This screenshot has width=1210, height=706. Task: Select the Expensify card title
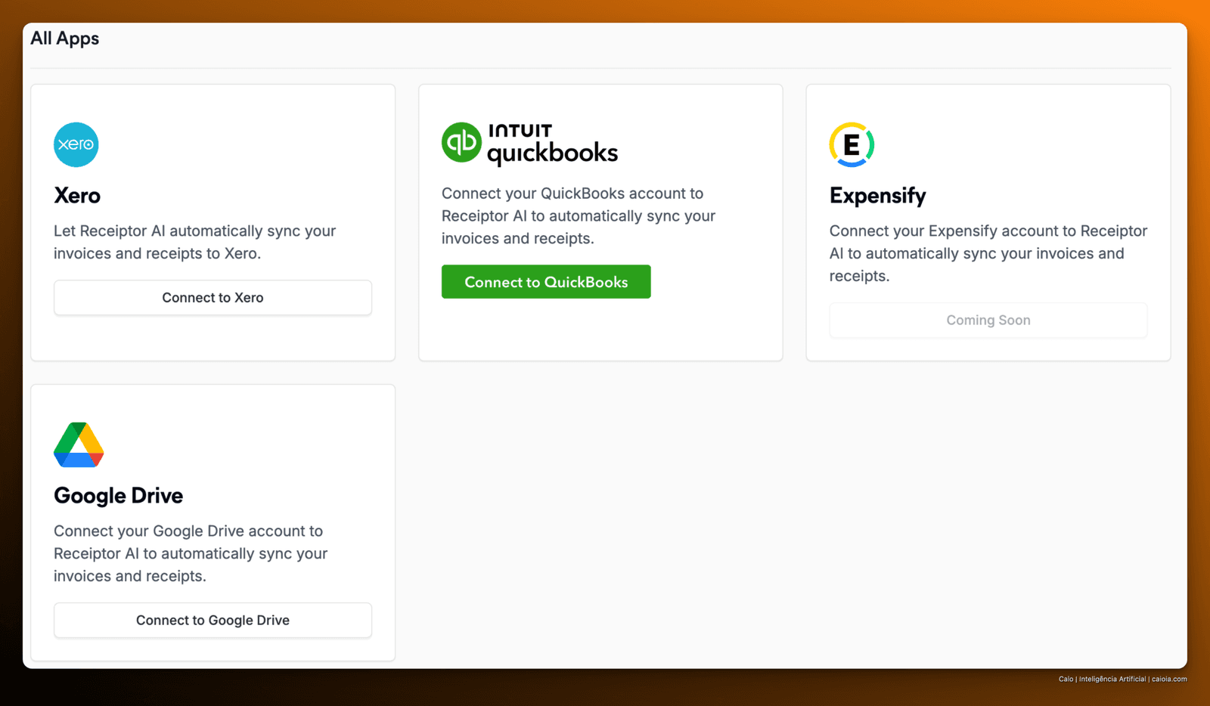[877, 196]
